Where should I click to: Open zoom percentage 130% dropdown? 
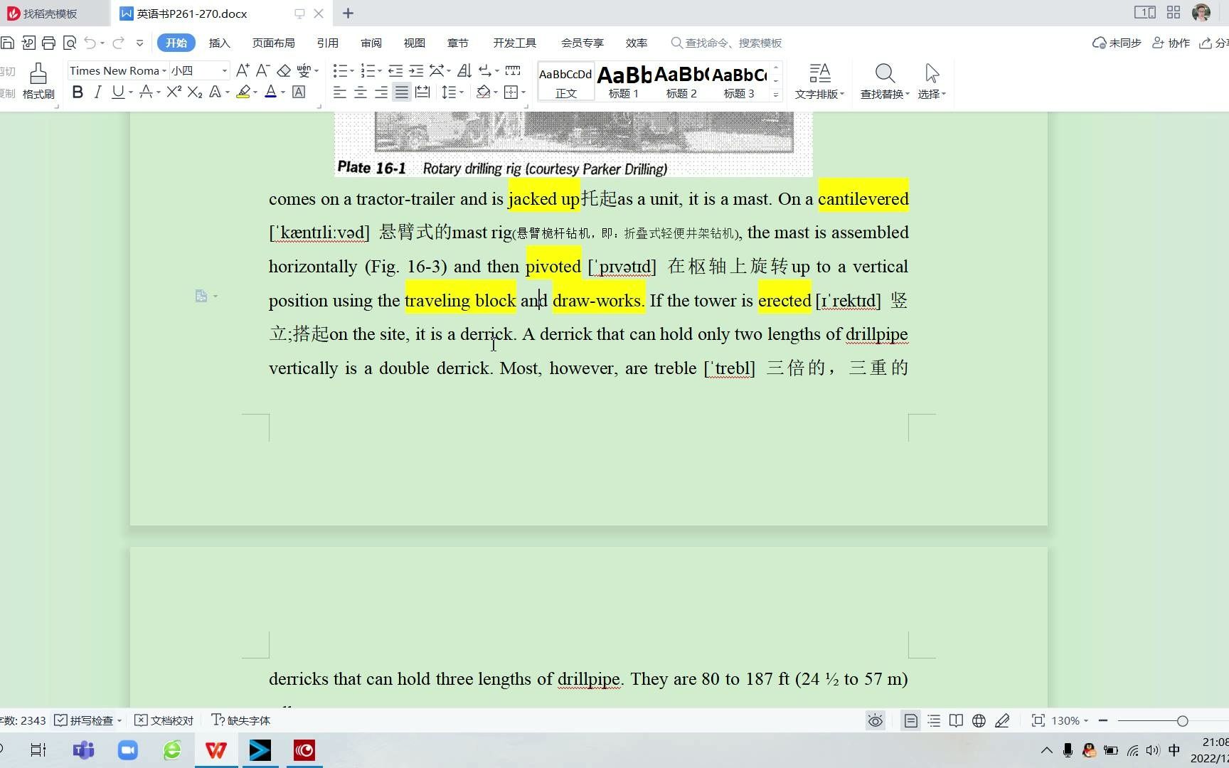pos(1070,721)
